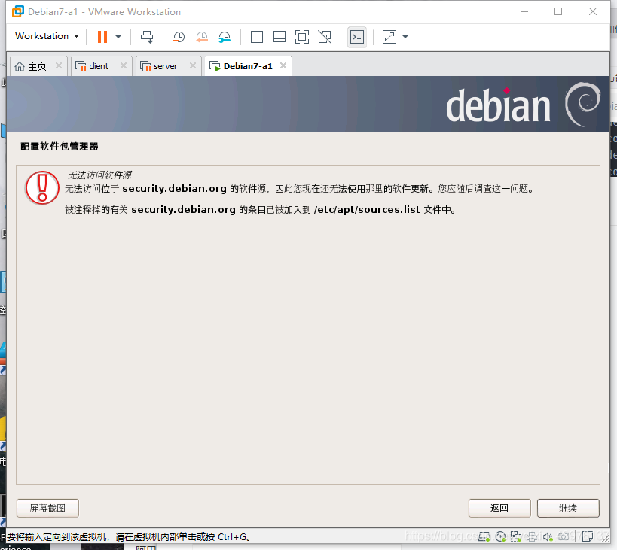Expand the stretch display dropdown arrow

405,37
